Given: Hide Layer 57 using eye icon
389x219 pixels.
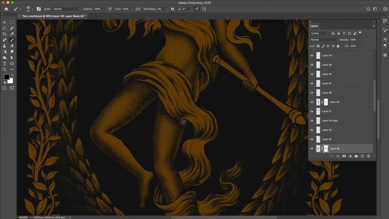Looking at the screenshot, I should point(312,83).
